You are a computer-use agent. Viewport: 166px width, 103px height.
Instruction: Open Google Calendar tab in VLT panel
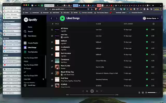tap(12, 8)
